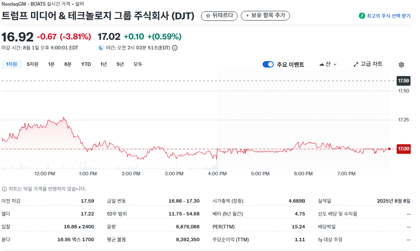Screen dimensions: 420x251
Task: Select the 모두 range tab
Action: tap(138, 64)
